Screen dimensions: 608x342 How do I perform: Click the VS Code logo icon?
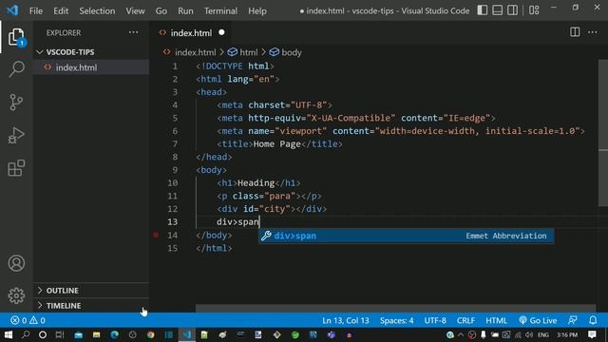click(x=12, y=10)
